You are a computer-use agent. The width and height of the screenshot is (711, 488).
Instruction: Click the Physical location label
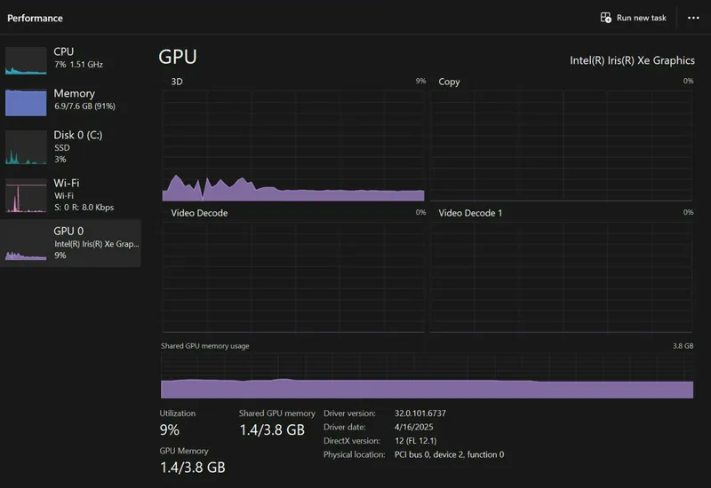coord(354,454)
